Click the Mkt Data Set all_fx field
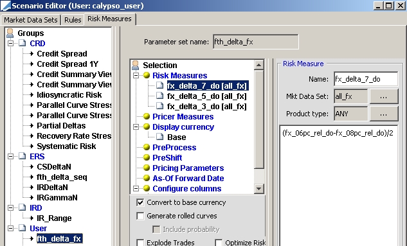The width and height of the screenshot is (407, 246). 350,96
